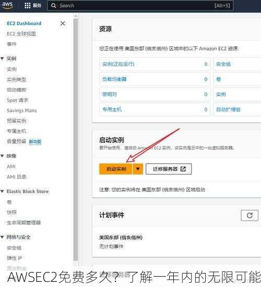Open 卷 resource link in 资源 panel

pos(218,79)
